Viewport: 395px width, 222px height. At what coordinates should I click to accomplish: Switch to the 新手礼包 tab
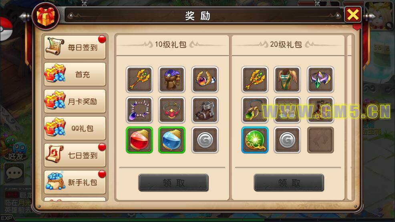pyautogui.click(x=75, y=182)
